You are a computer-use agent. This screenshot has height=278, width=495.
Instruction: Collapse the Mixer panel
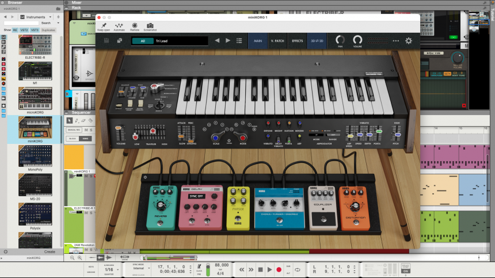pos(66,2)
